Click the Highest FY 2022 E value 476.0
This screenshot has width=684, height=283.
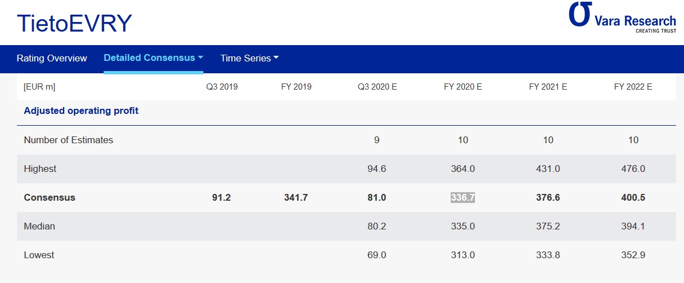[x=633, y=169]
